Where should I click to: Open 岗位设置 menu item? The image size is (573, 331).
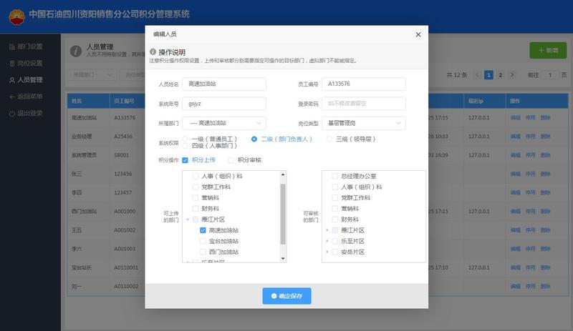pos(30,64)
